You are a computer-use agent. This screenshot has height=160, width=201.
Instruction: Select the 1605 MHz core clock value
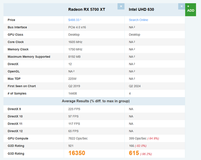pyautogui.click(x=75, y=42)
